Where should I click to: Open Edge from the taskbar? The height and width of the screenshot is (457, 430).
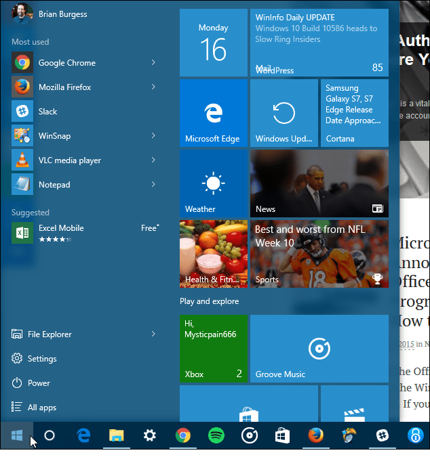(83, 435)
